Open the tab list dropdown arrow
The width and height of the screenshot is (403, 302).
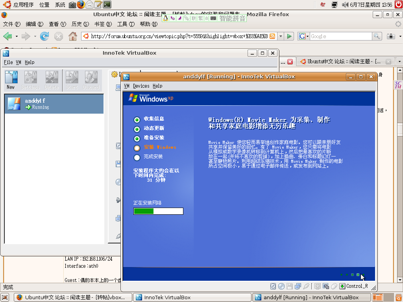coord(399,62)
